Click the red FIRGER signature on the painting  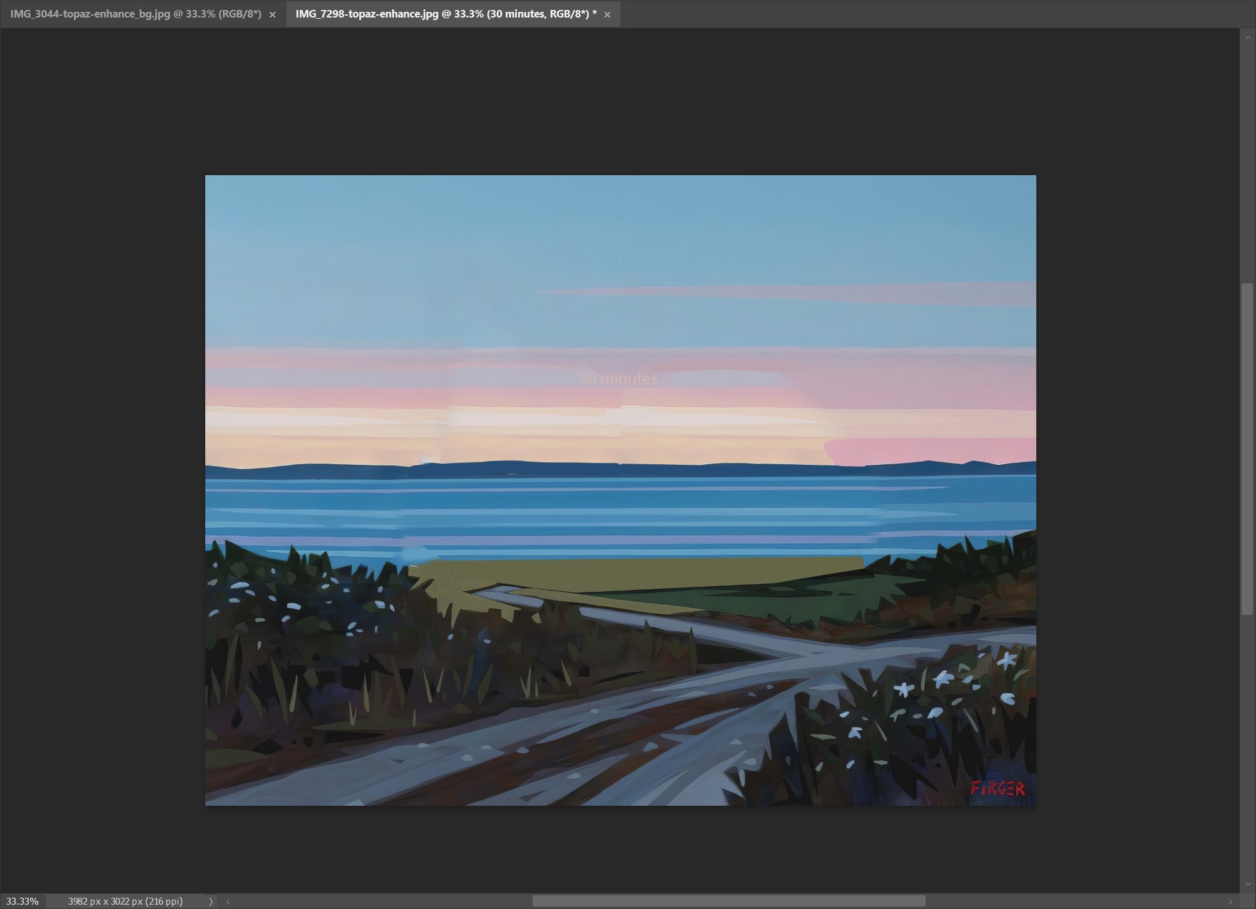coord(998,788)
